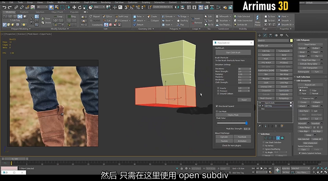This screenshot has height=181, width=328.
Task: Open the Artstation link in PolyCloth
Action: point(242,141)
